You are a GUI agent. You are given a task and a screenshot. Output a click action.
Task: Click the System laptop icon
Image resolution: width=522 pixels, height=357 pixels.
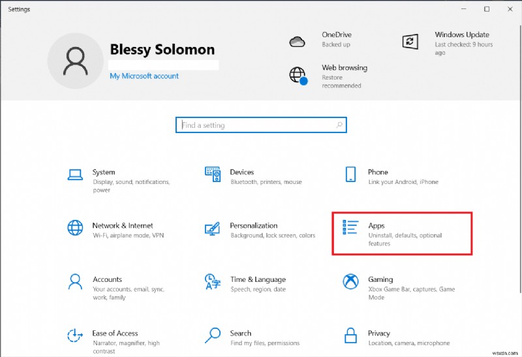pos(76,174)
